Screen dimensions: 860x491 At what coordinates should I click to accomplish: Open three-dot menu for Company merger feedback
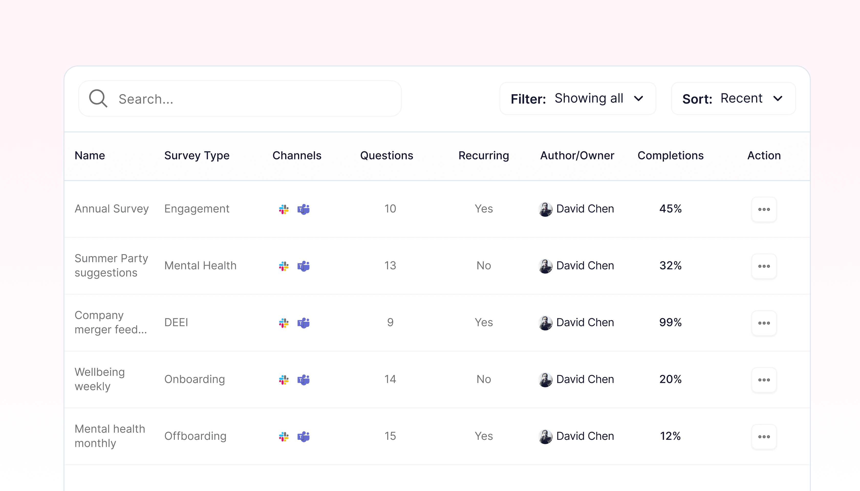(x=764, y=323)
